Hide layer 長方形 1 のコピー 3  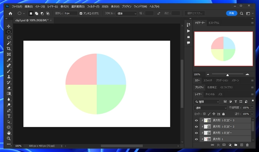point(196,120)
